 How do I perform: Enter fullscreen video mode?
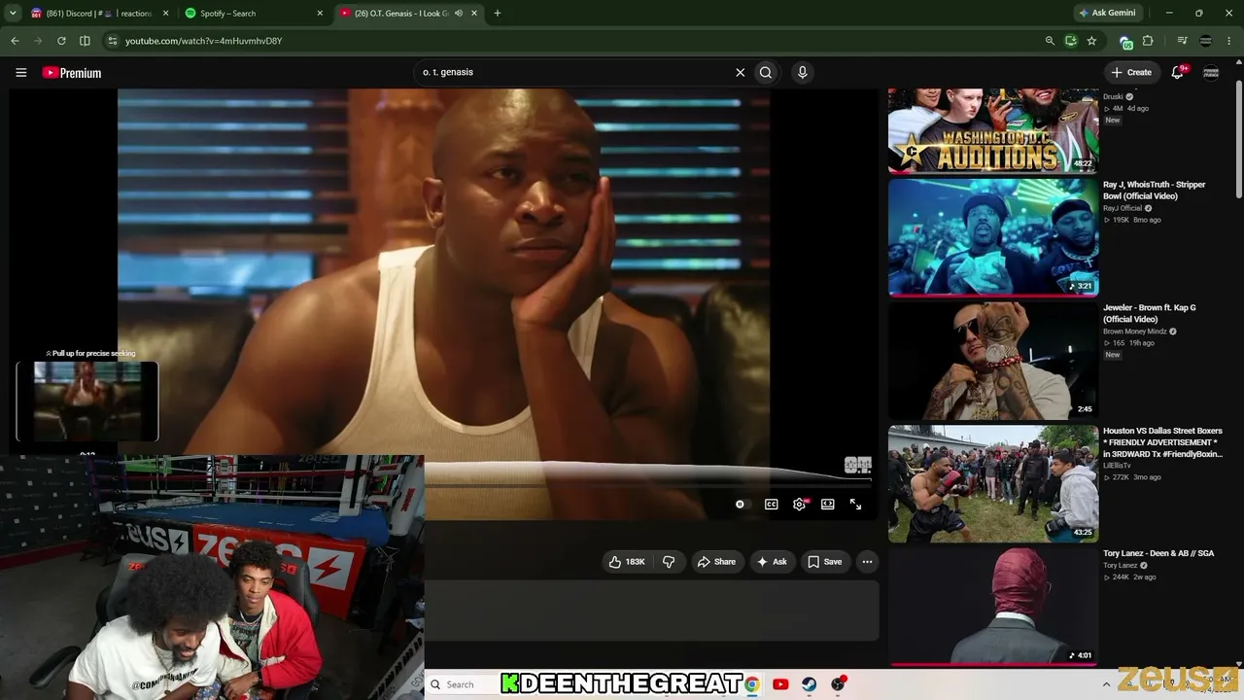pos(855,505)
